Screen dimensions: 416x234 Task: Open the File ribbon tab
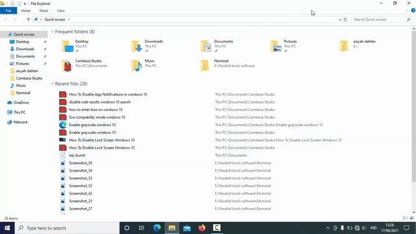coord(8,10)
